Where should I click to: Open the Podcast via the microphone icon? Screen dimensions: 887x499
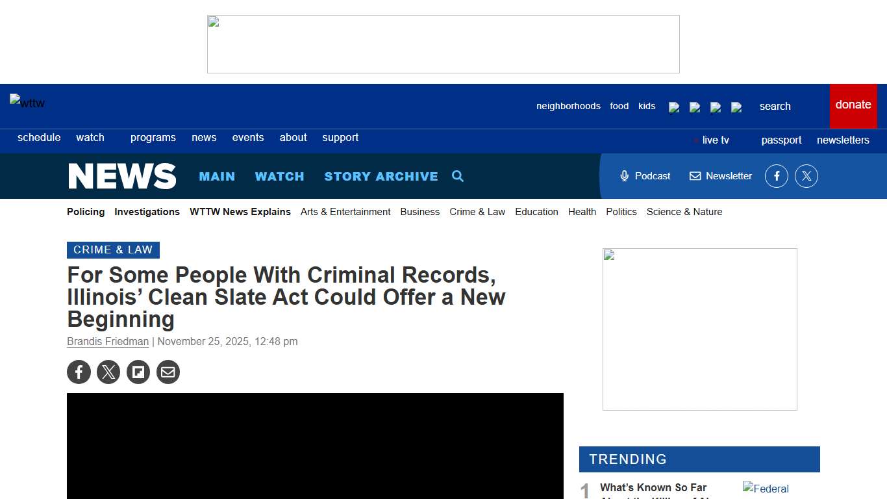point(624,175)
